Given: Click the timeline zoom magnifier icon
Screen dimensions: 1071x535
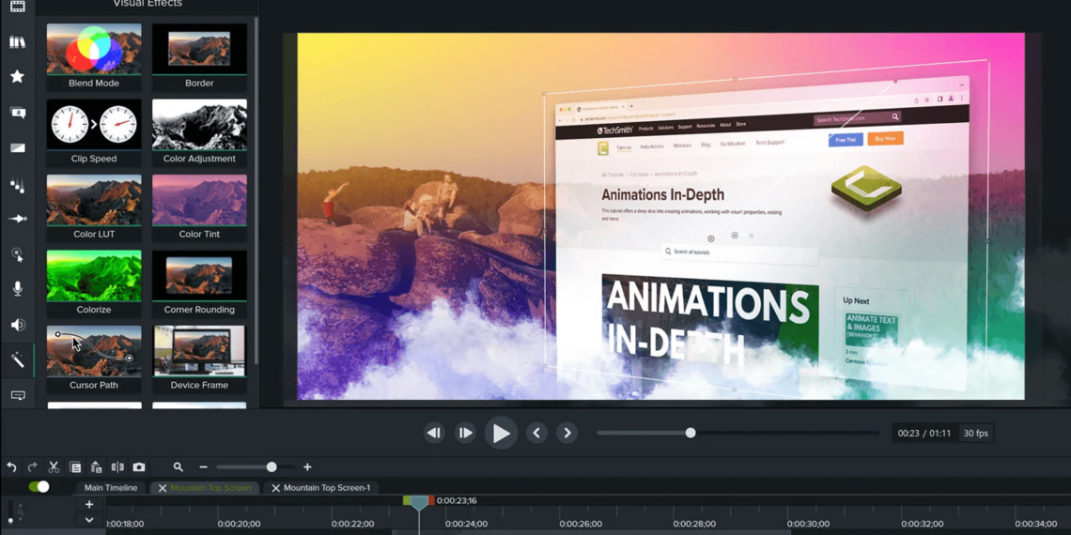Looking at the screenshot, I should point(178,467).
